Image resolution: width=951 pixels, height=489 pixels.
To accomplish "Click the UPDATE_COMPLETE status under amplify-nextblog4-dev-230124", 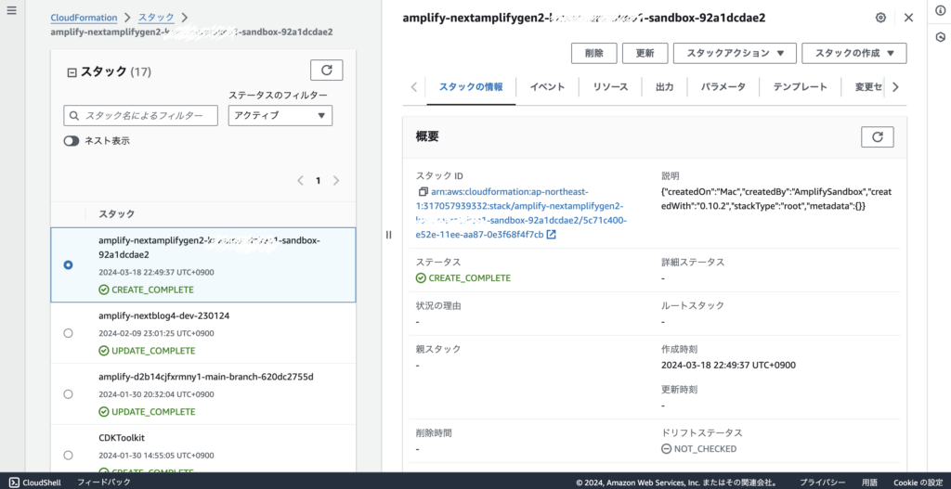I will pos(146,351).
